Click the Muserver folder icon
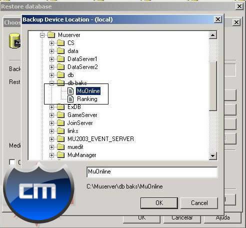246x228 pixels. click(x=51, y=35)
